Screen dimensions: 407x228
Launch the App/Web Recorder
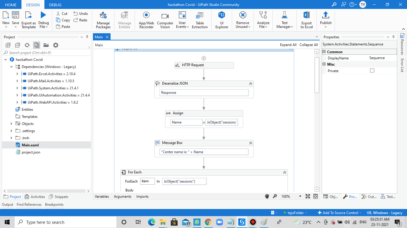tap(146, 20)
